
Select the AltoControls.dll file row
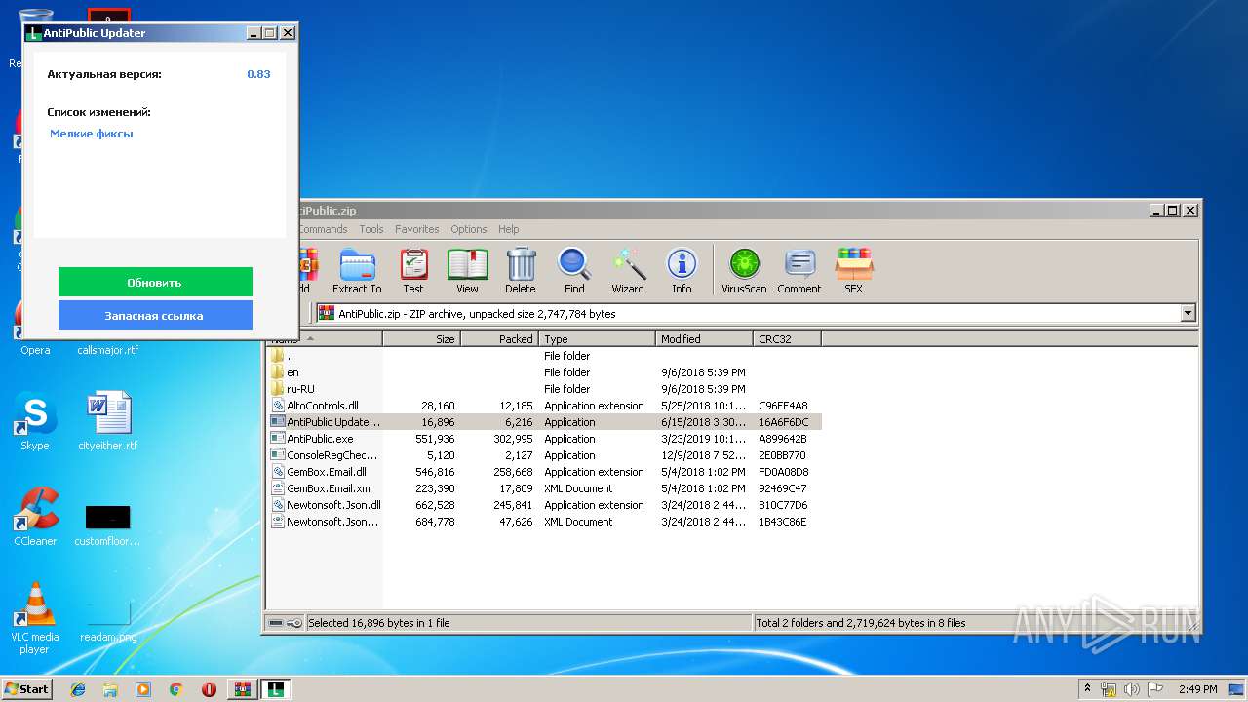544,406
